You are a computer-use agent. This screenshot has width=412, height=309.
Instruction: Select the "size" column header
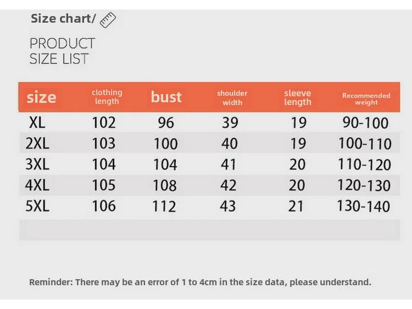tap(41, 97)
